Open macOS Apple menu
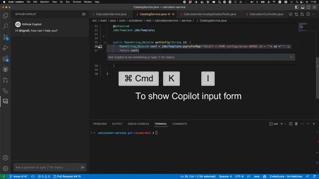Image resolution: width=319 pixels, height=179 pixels. (x=4, y=2)
